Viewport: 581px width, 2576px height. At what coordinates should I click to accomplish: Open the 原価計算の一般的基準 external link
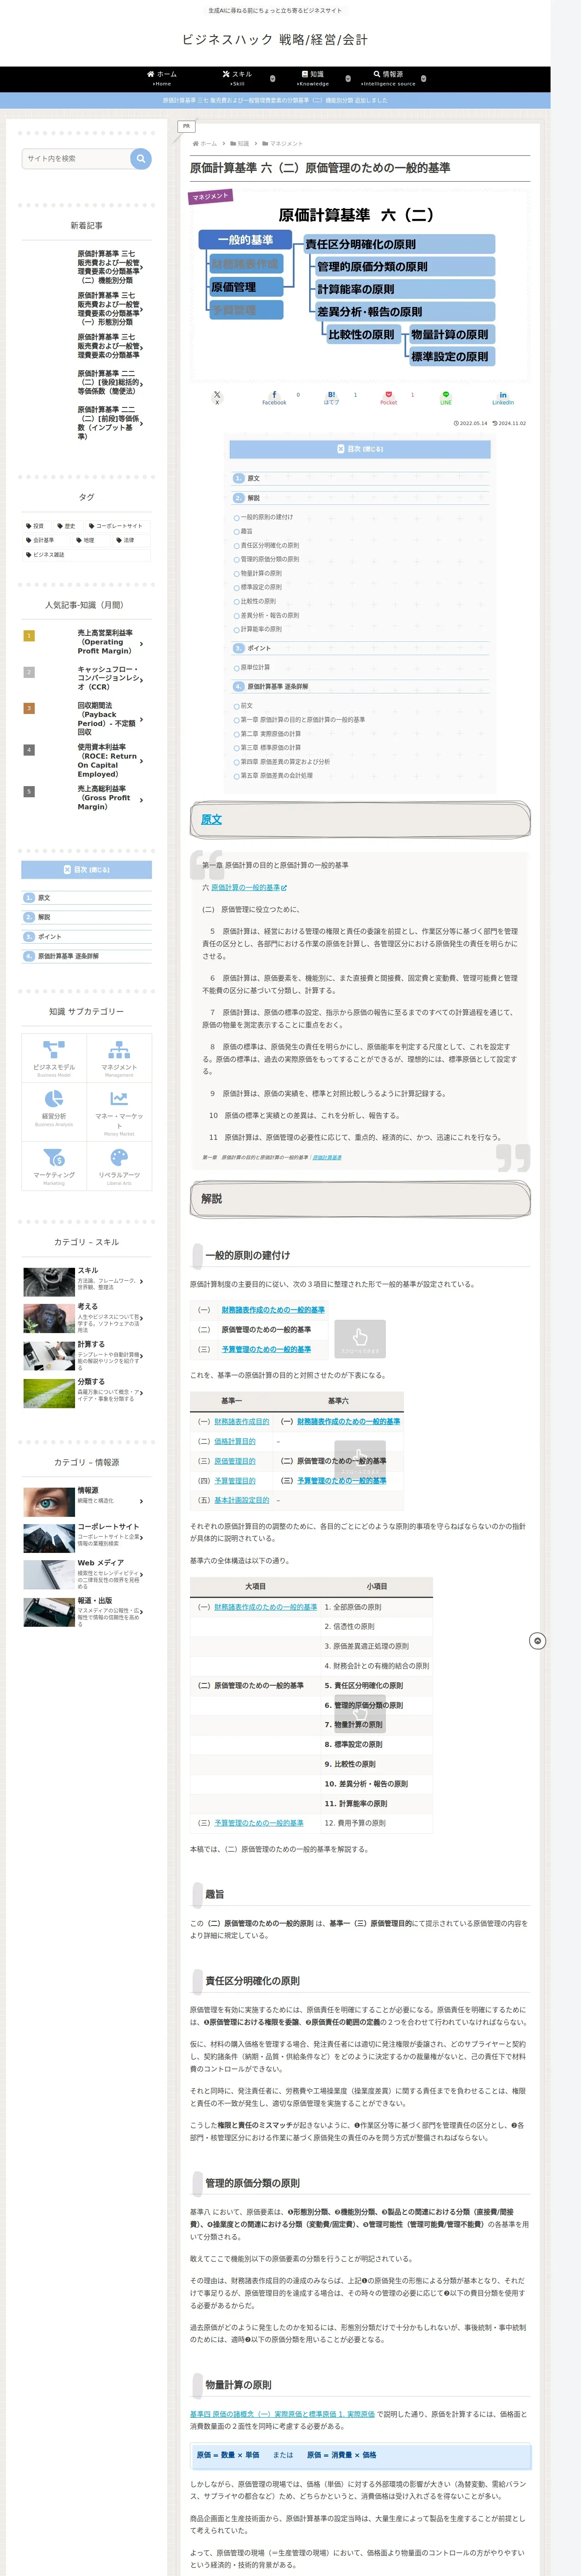click(249, 887)
